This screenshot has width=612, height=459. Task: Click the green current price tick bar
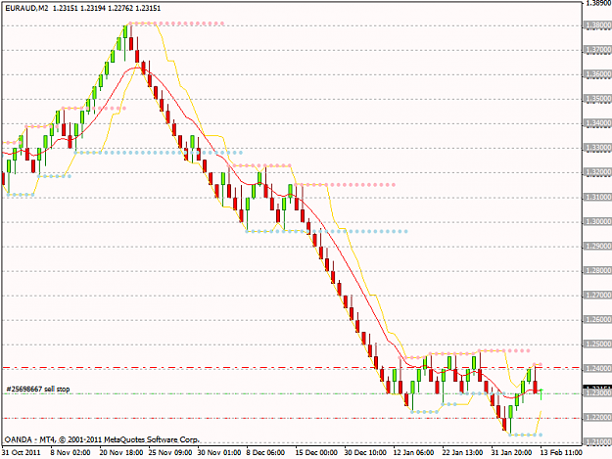point(541,394)
